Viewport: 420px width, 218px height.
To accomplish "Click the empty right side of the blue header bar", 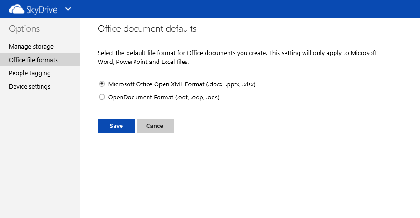I will (x=280, y=9).
